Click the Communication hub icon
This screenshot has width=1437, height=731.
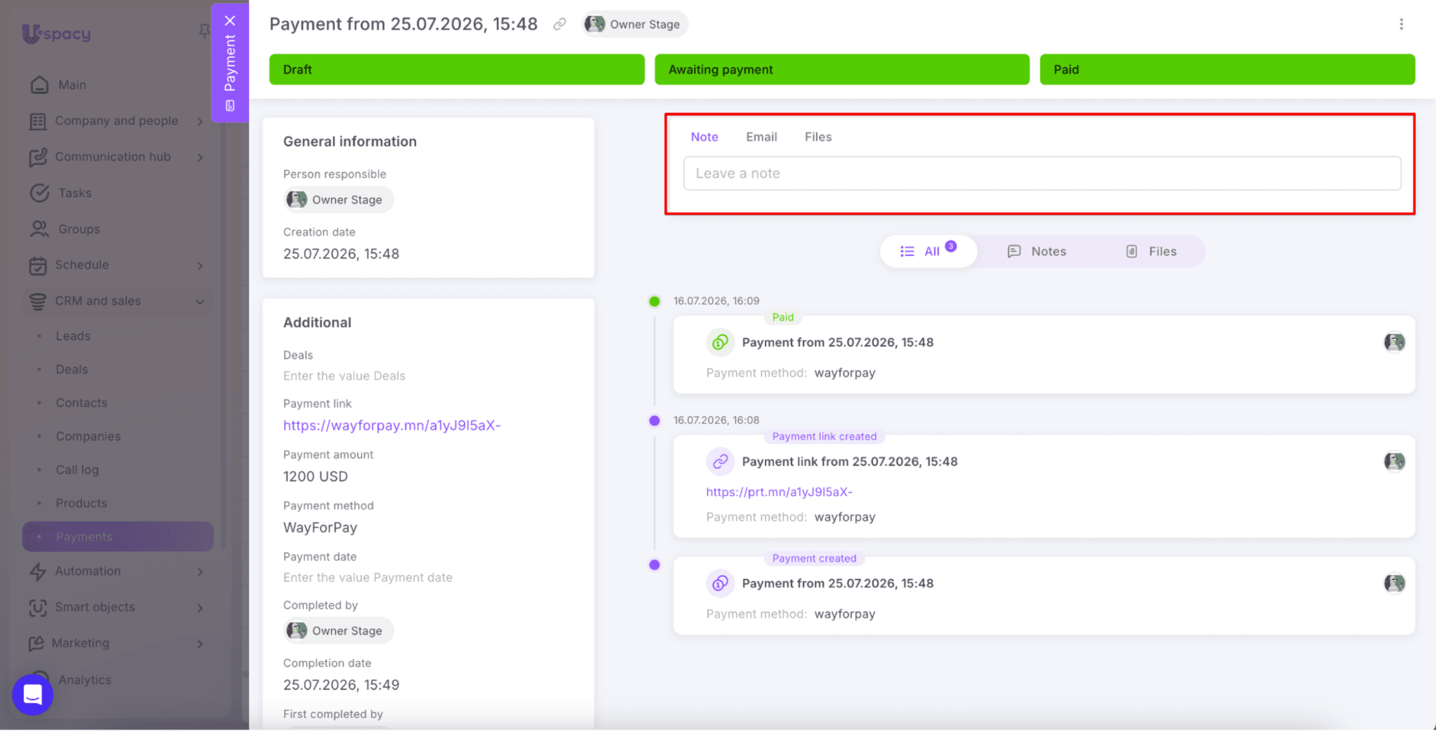click(38, 157)
